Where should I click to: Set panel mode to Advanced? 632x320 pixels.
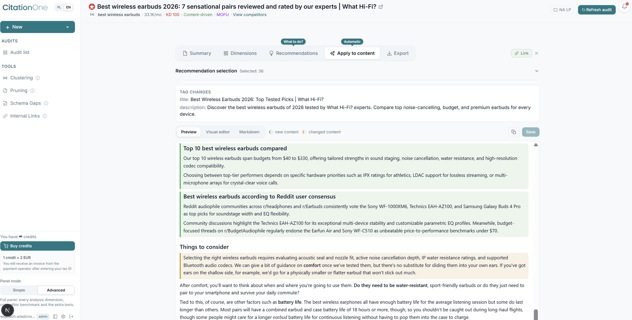click(56, 290)
